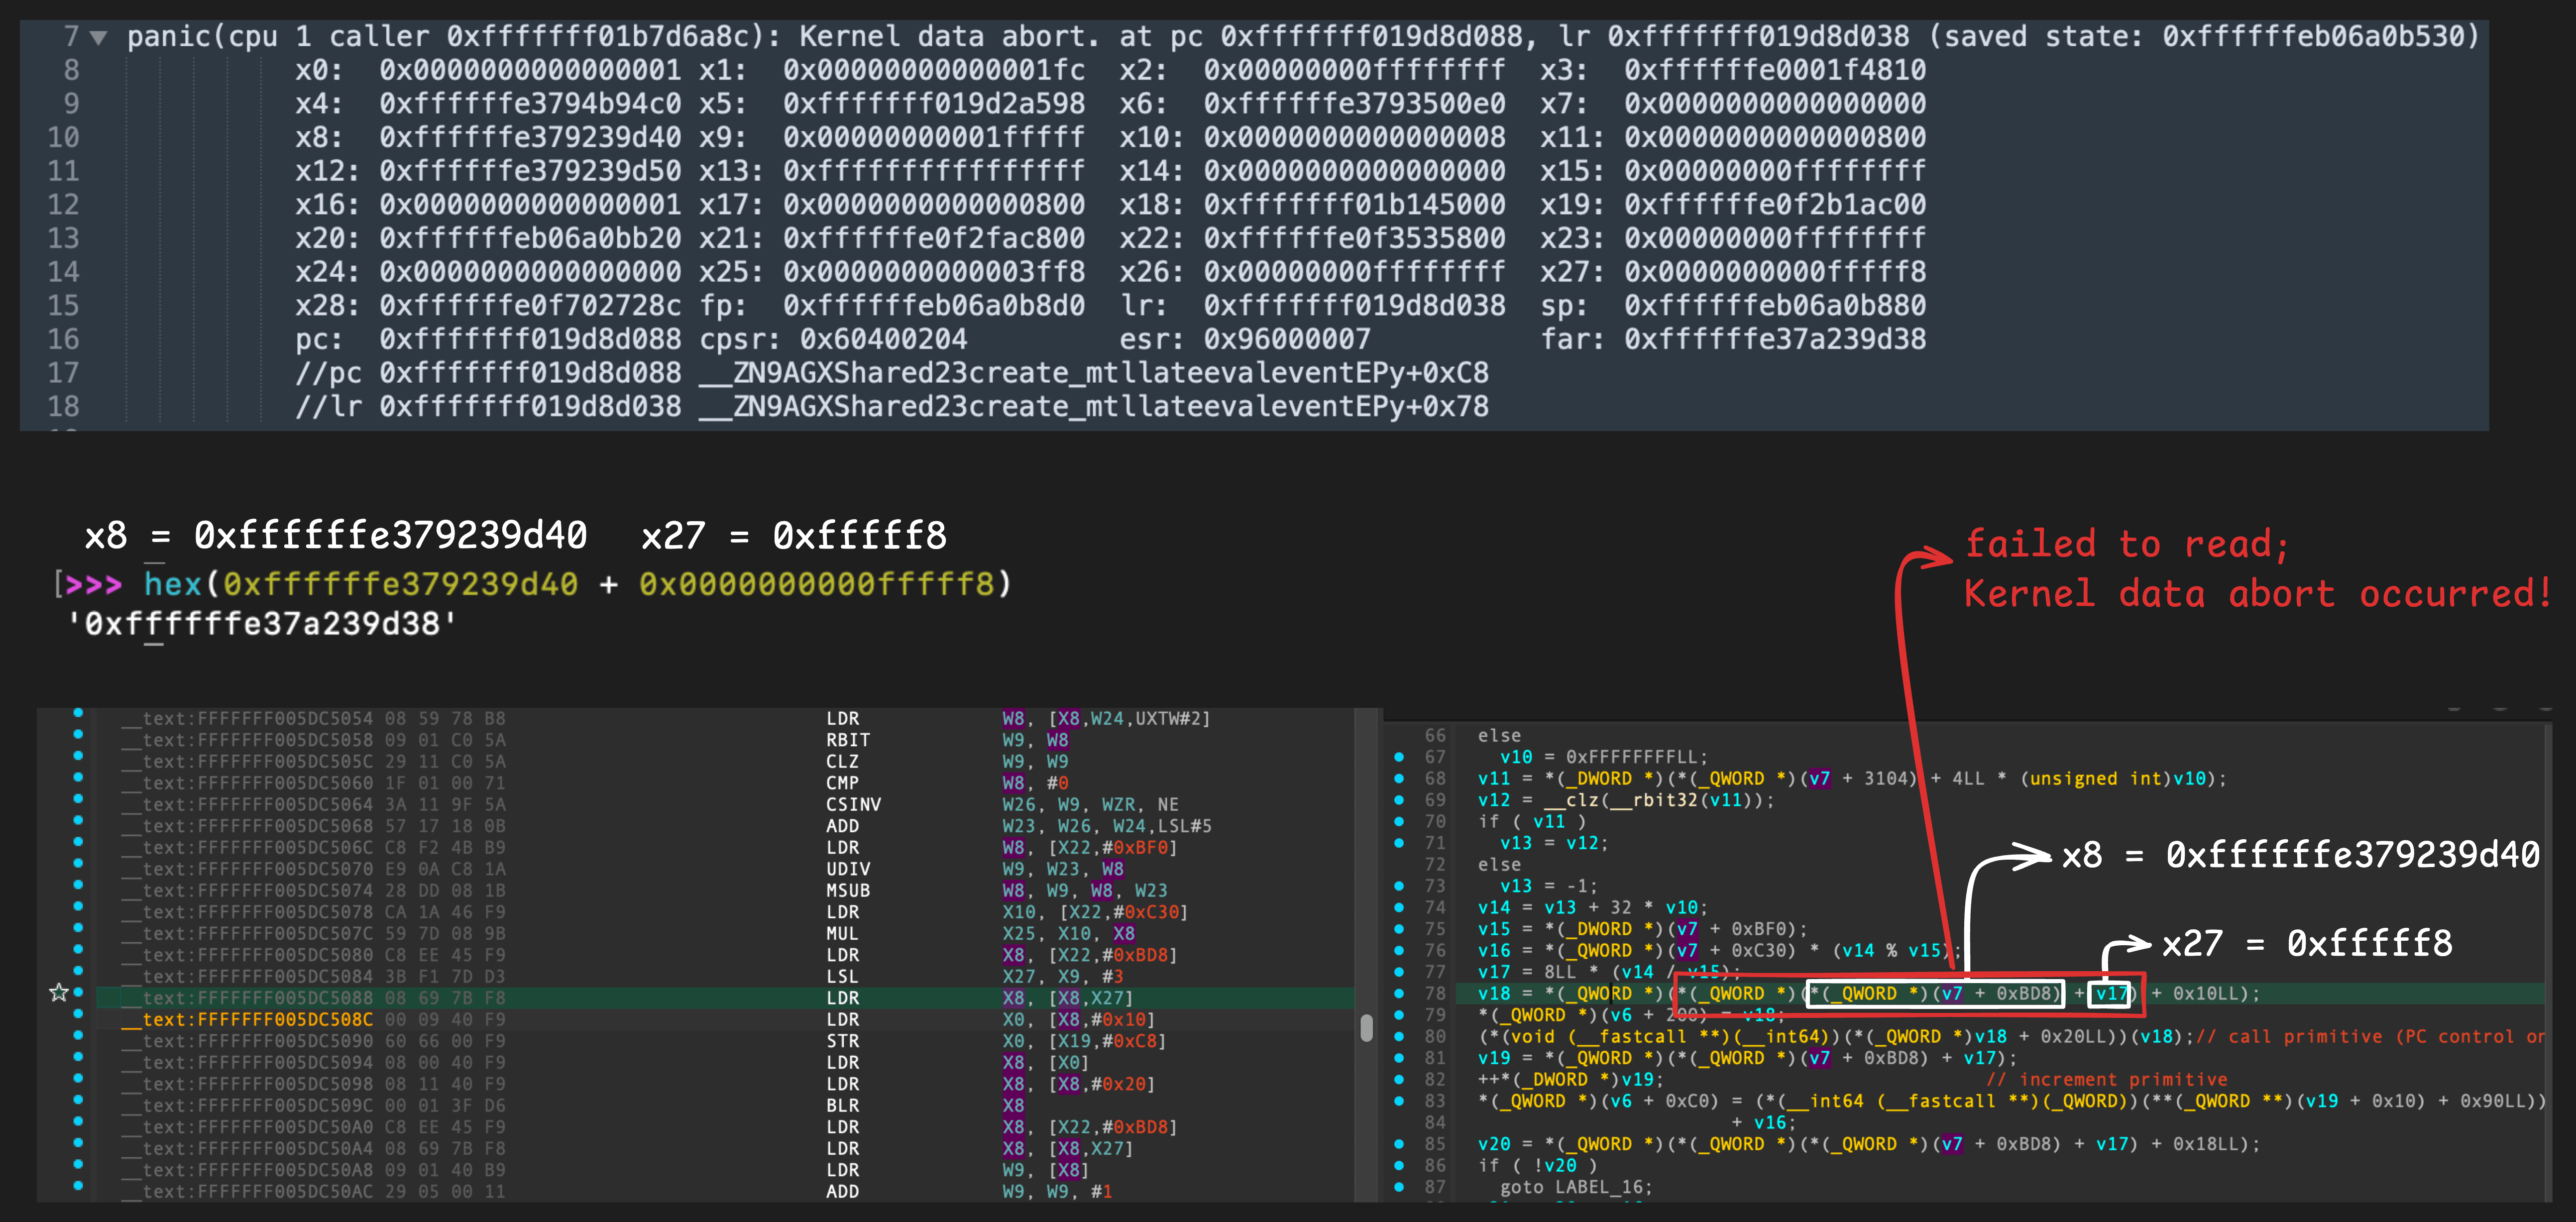Toggle breakpoint dot for address FFFFFFF005DC508C
The height and width of the screenshot is (1222, 2576).
(78, 1014)
